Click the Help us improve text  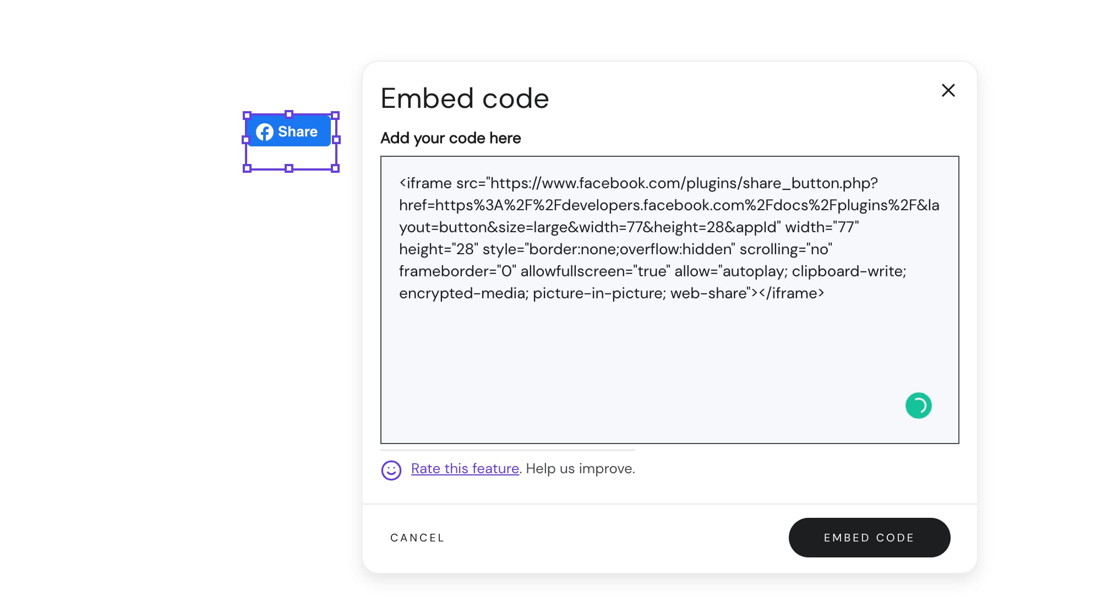pos(580,468)
